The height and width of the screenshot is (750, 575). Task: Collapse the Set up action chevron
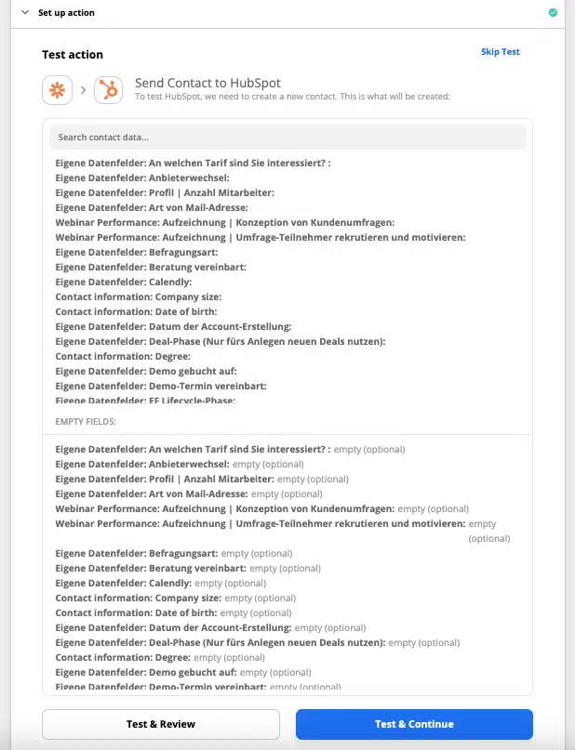25,13
